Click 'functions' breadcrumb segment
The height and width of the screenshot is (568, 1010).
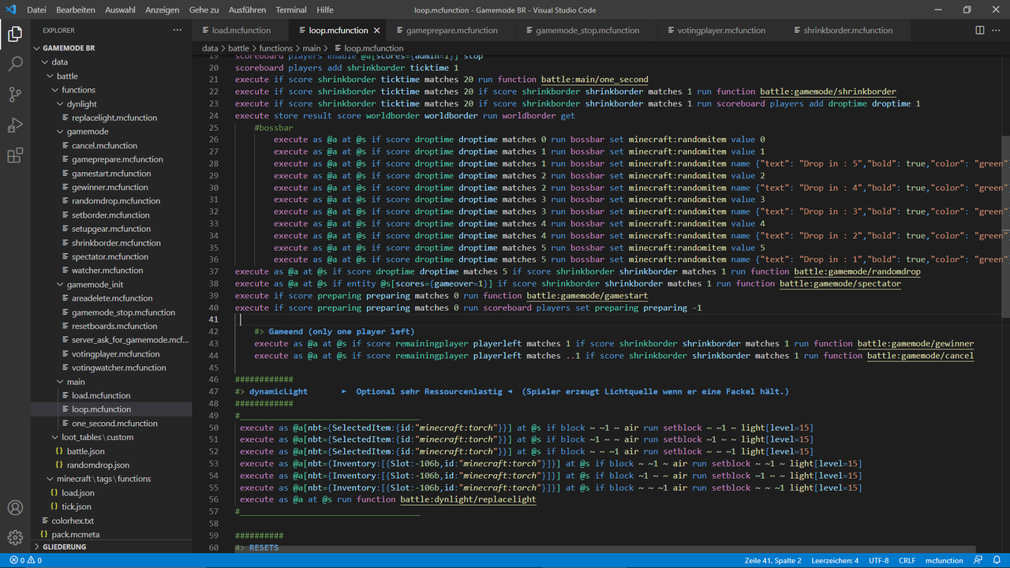(275, 48)
